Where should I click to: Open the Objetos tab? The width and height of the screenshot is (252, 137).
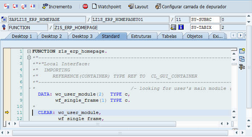(x=195, y=36)
